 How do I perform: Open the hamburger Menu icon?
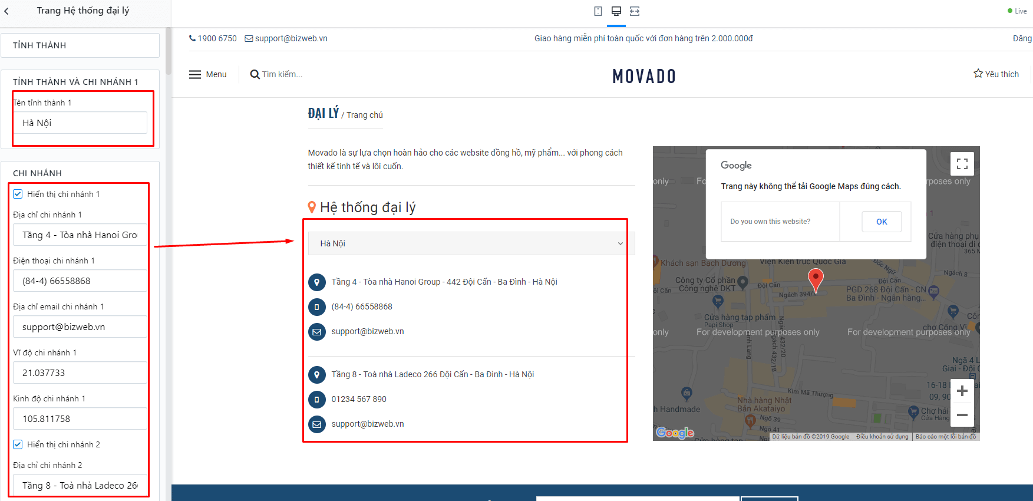tap(195, 74)
